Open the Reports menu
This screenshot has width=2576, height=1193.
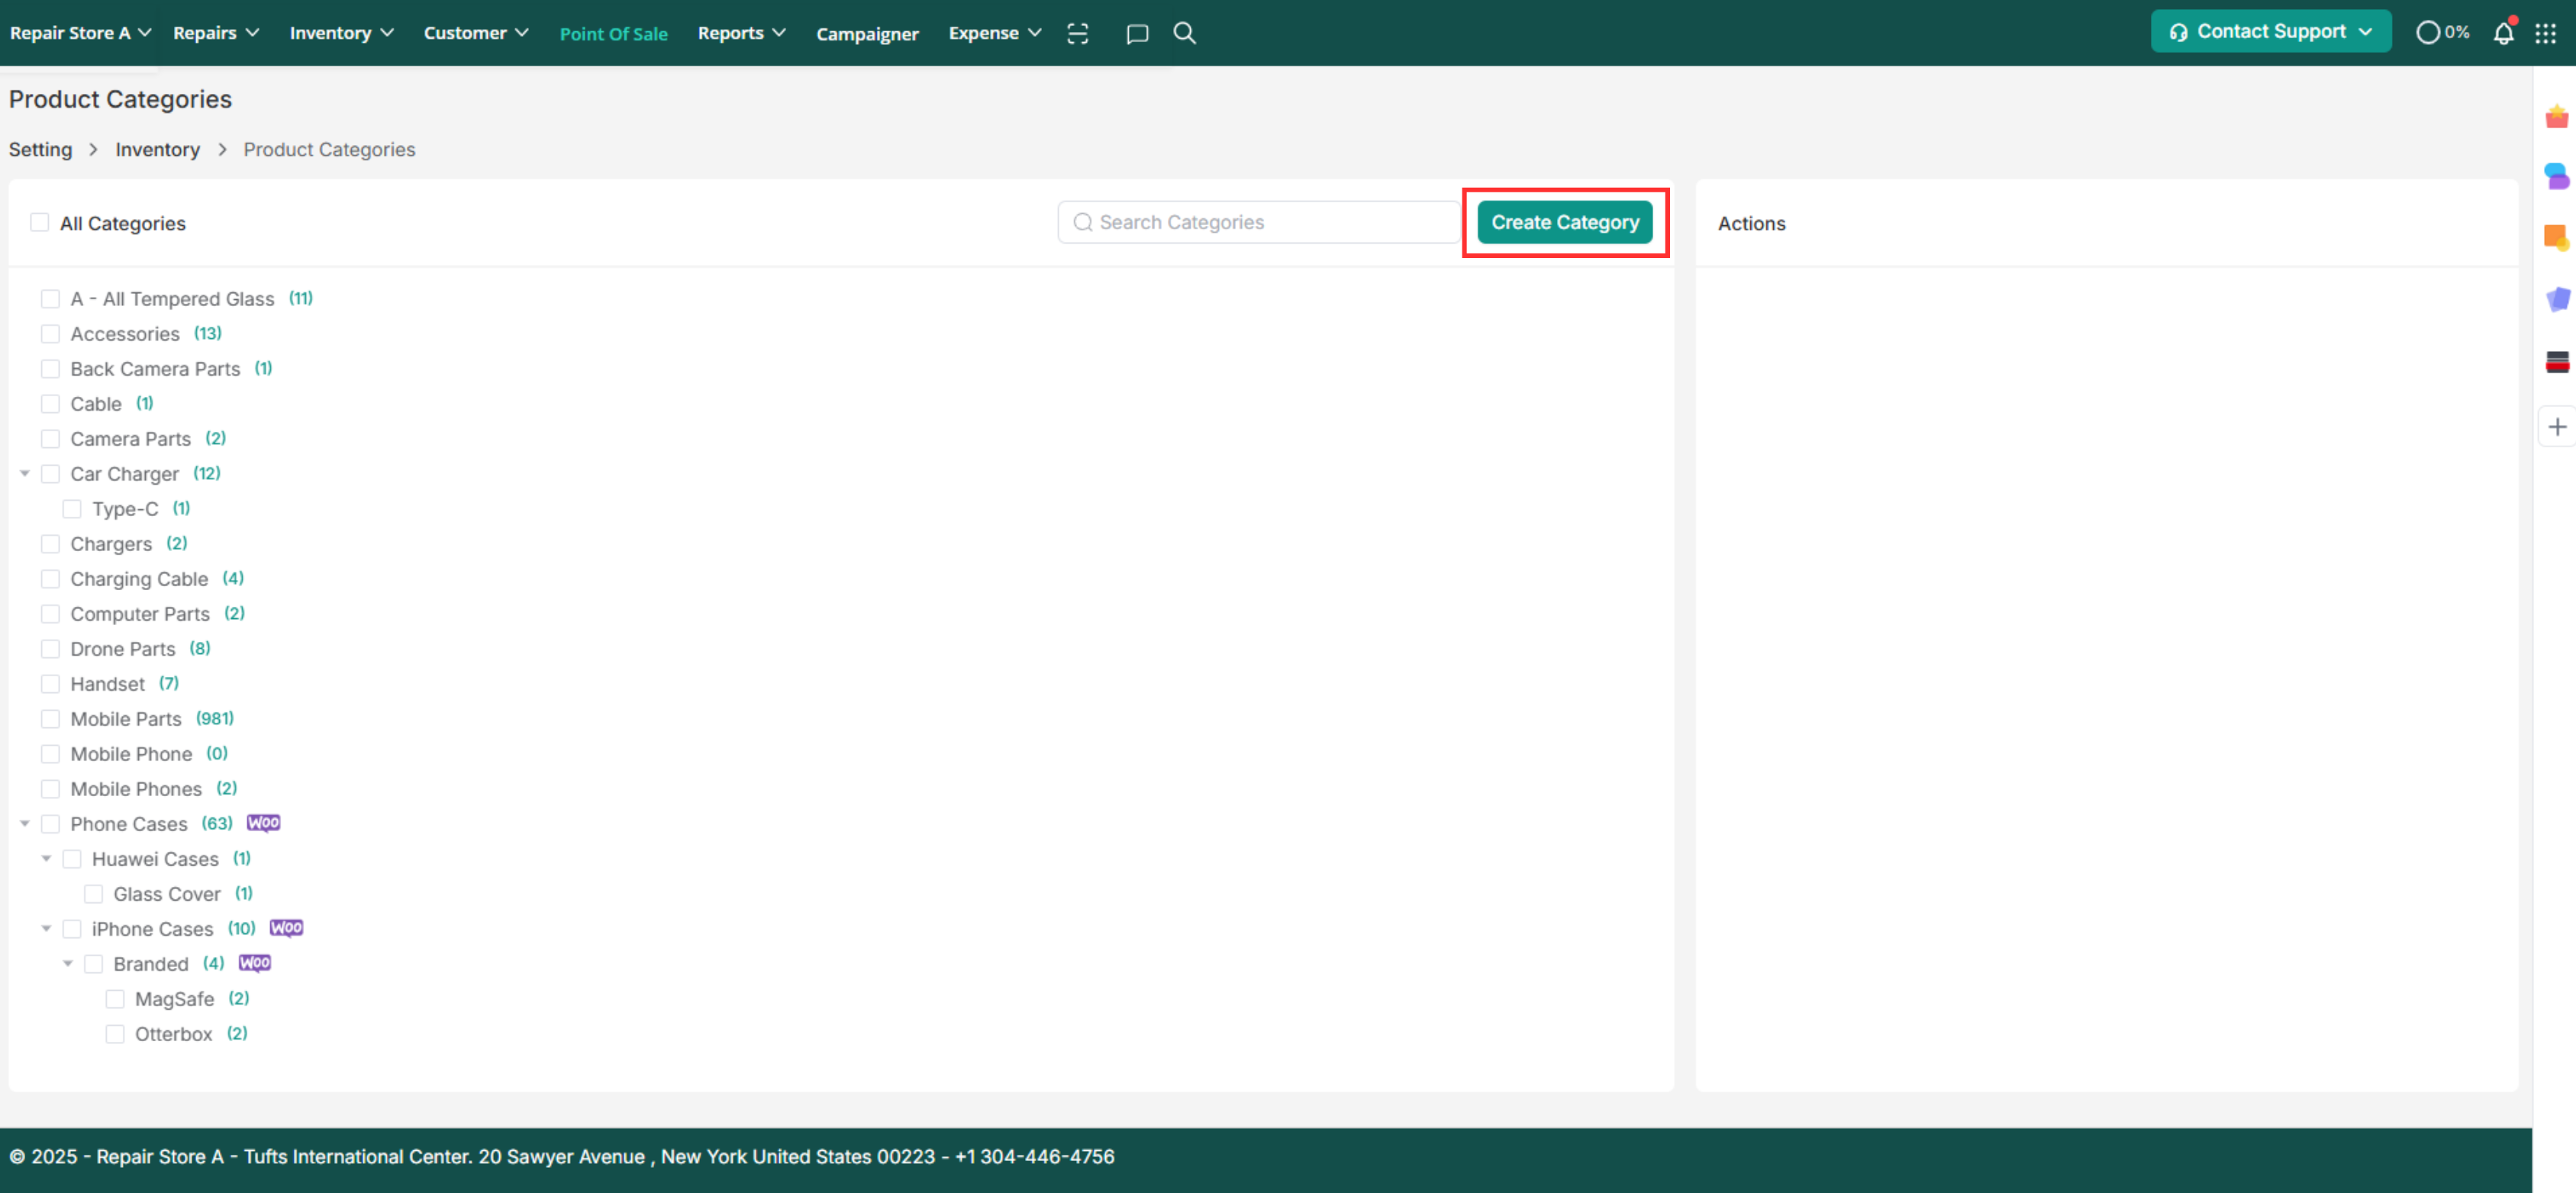(x=741, y=33)
